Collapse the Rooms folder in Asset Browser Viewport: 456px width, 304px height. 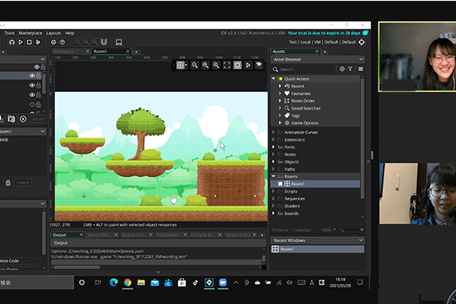click(273, 176)
